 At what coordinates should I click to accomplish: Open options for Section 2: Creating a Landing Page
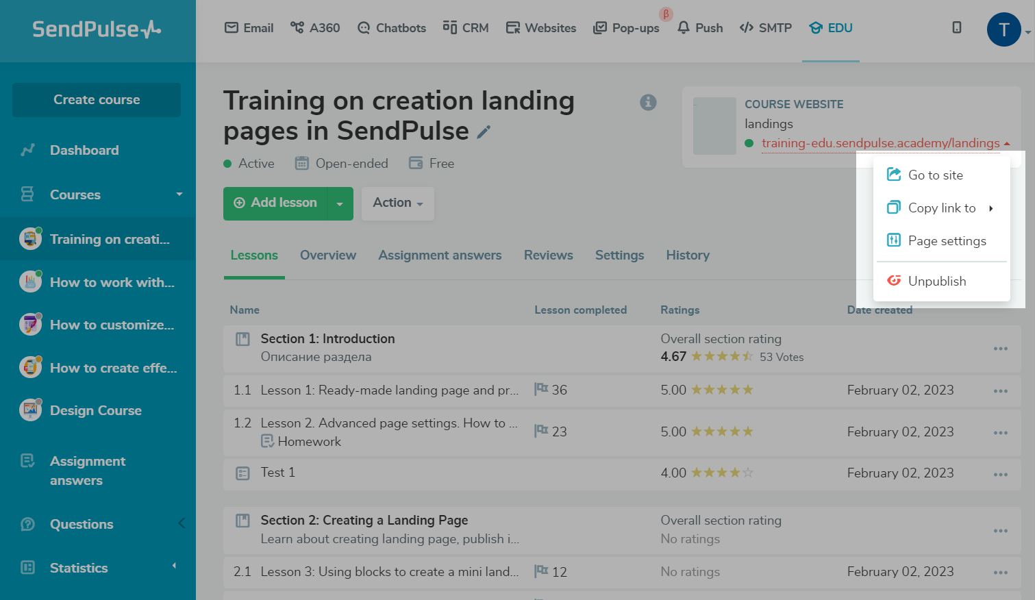(x=1001, y=531)
